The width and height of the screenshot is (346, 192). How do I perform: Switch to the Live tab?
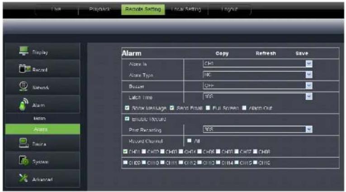[x=56, y=9]
